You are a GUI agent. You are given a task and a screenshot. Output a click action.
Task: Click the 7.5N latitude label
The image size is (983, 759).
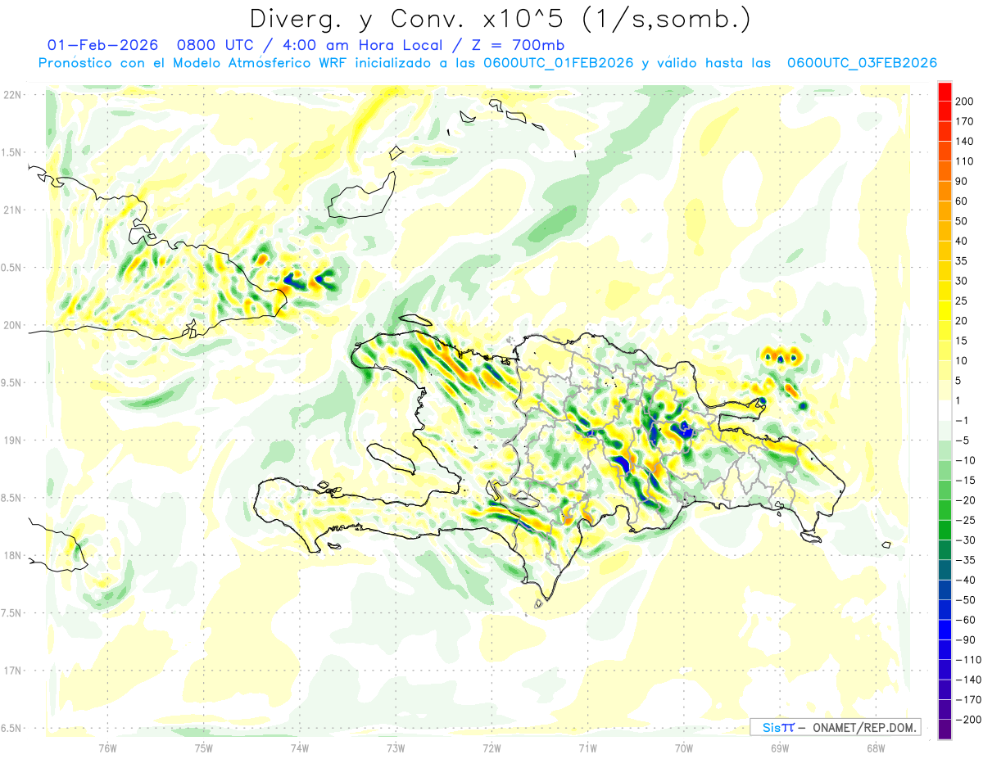pyautogui.click(x=11, y=613)
